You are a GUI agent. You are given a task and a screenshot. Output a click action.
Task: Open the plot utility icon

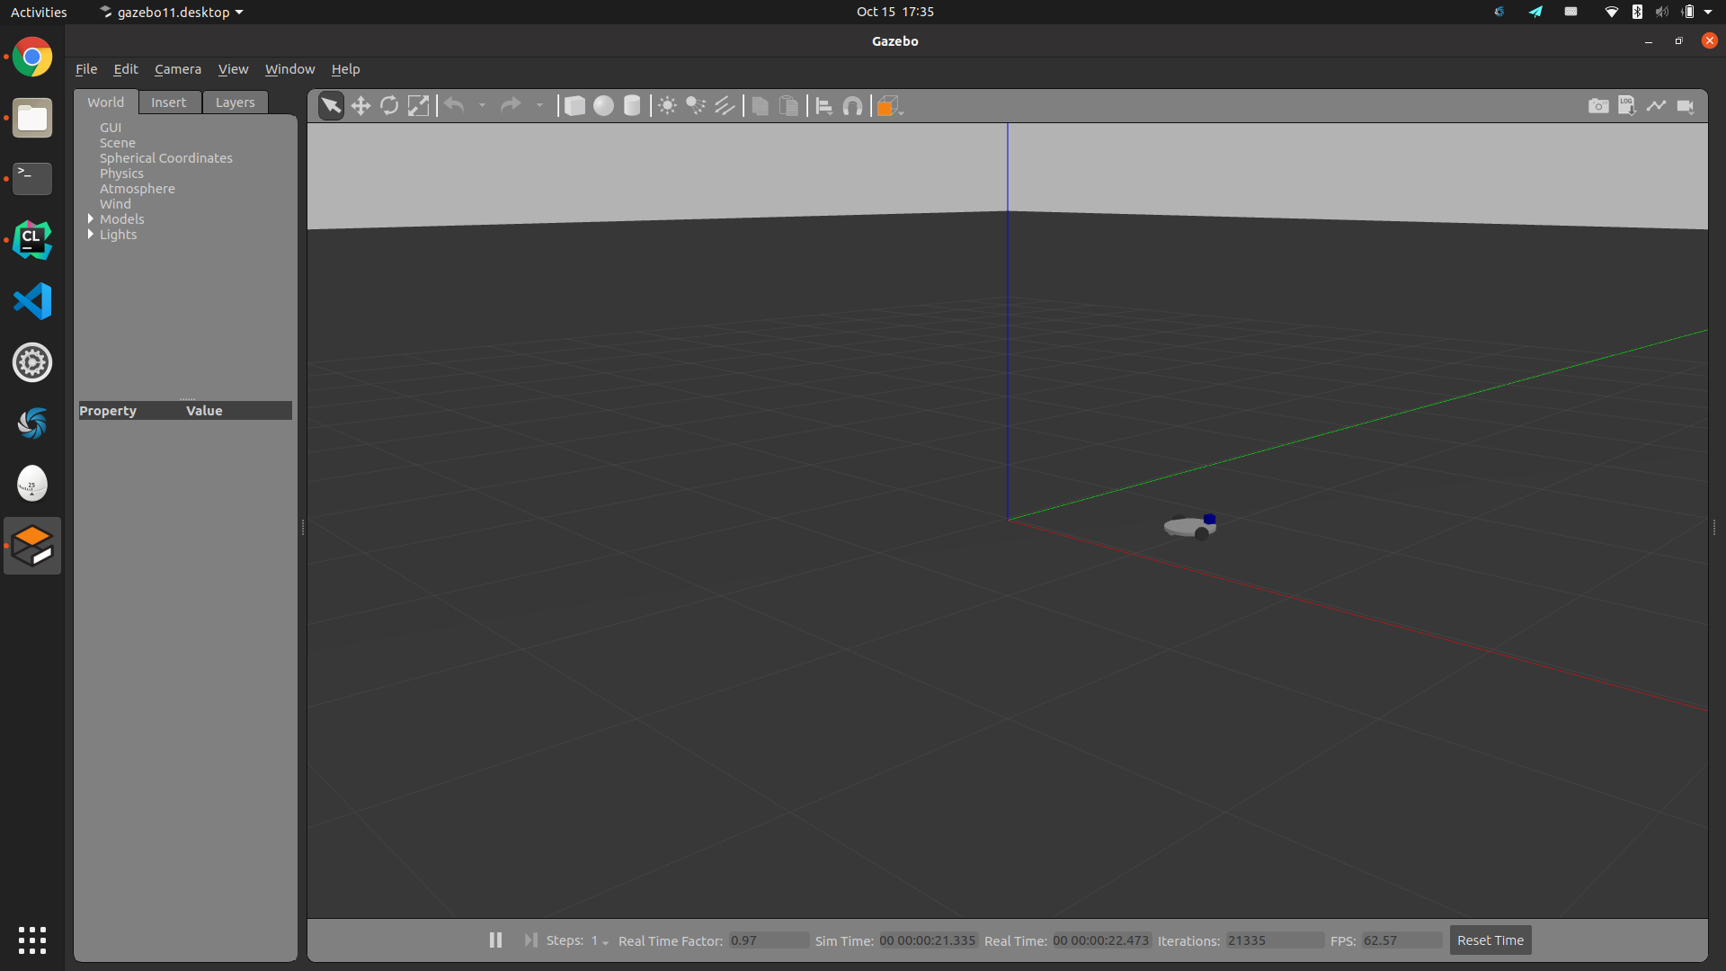[1656, 106]
